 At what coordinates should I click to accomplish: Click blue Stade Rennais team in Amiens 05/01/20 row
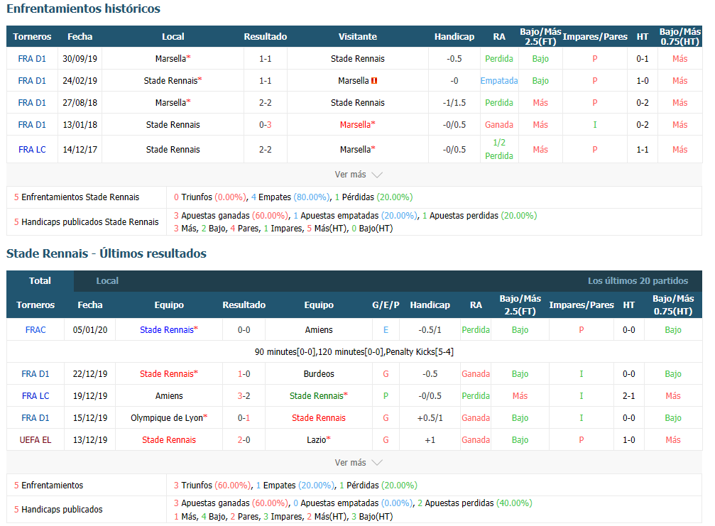(169, 330)
